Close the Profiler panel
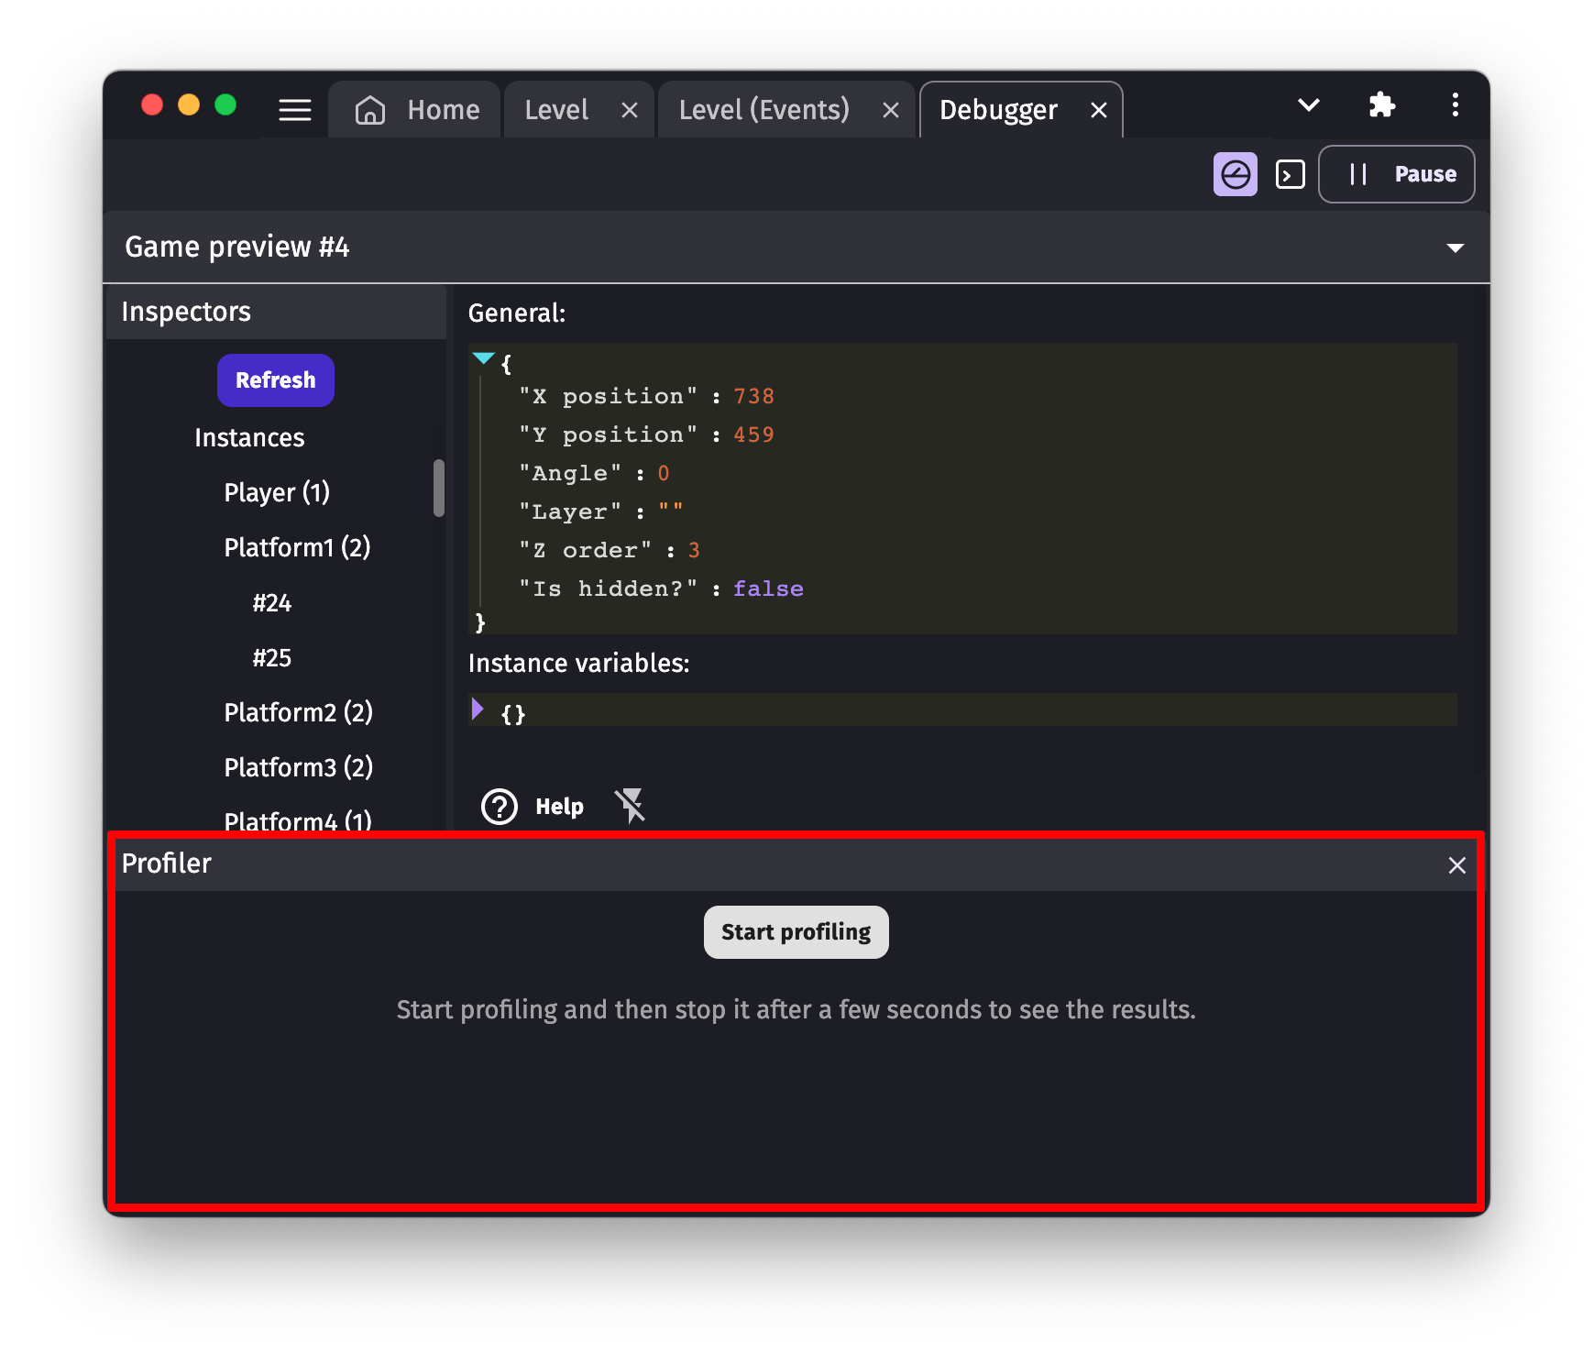 (1456, 864)
